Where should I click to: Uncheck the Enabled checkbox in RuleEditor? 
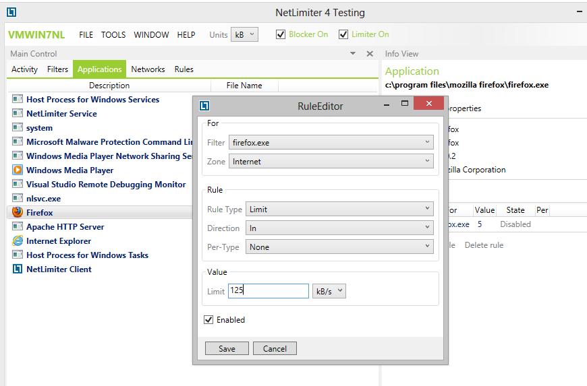point(208,320)
